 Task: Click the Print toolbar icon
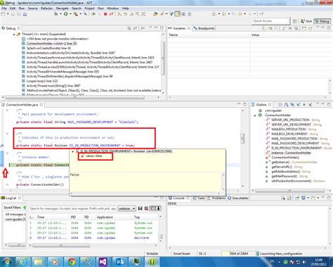coord(25,14)
